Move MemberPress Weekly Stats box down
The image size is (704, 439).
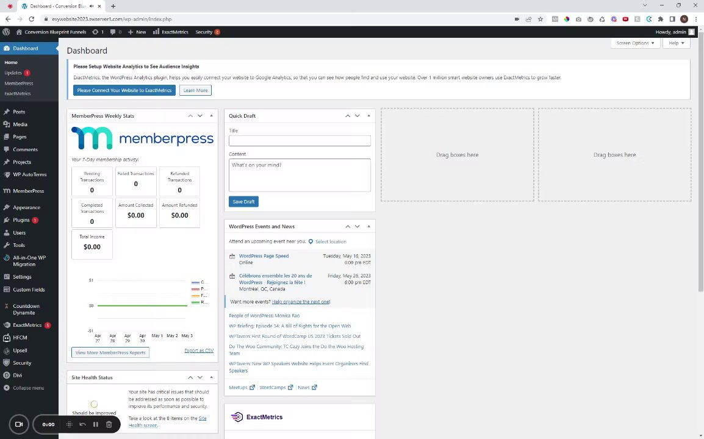click(200, 116)
